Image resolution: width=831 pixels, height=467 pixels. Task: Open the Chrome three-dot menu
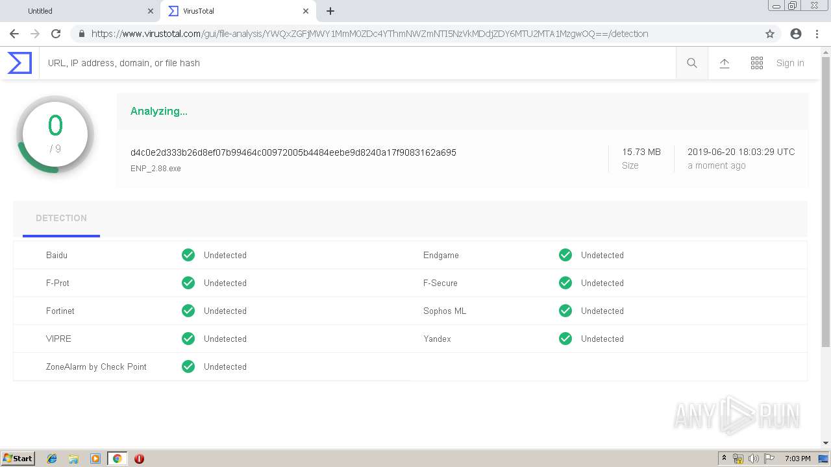[x=817, y=34]
